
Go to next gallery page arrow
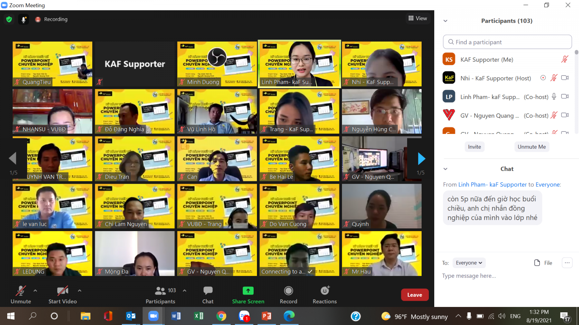(x=421, y=159)
